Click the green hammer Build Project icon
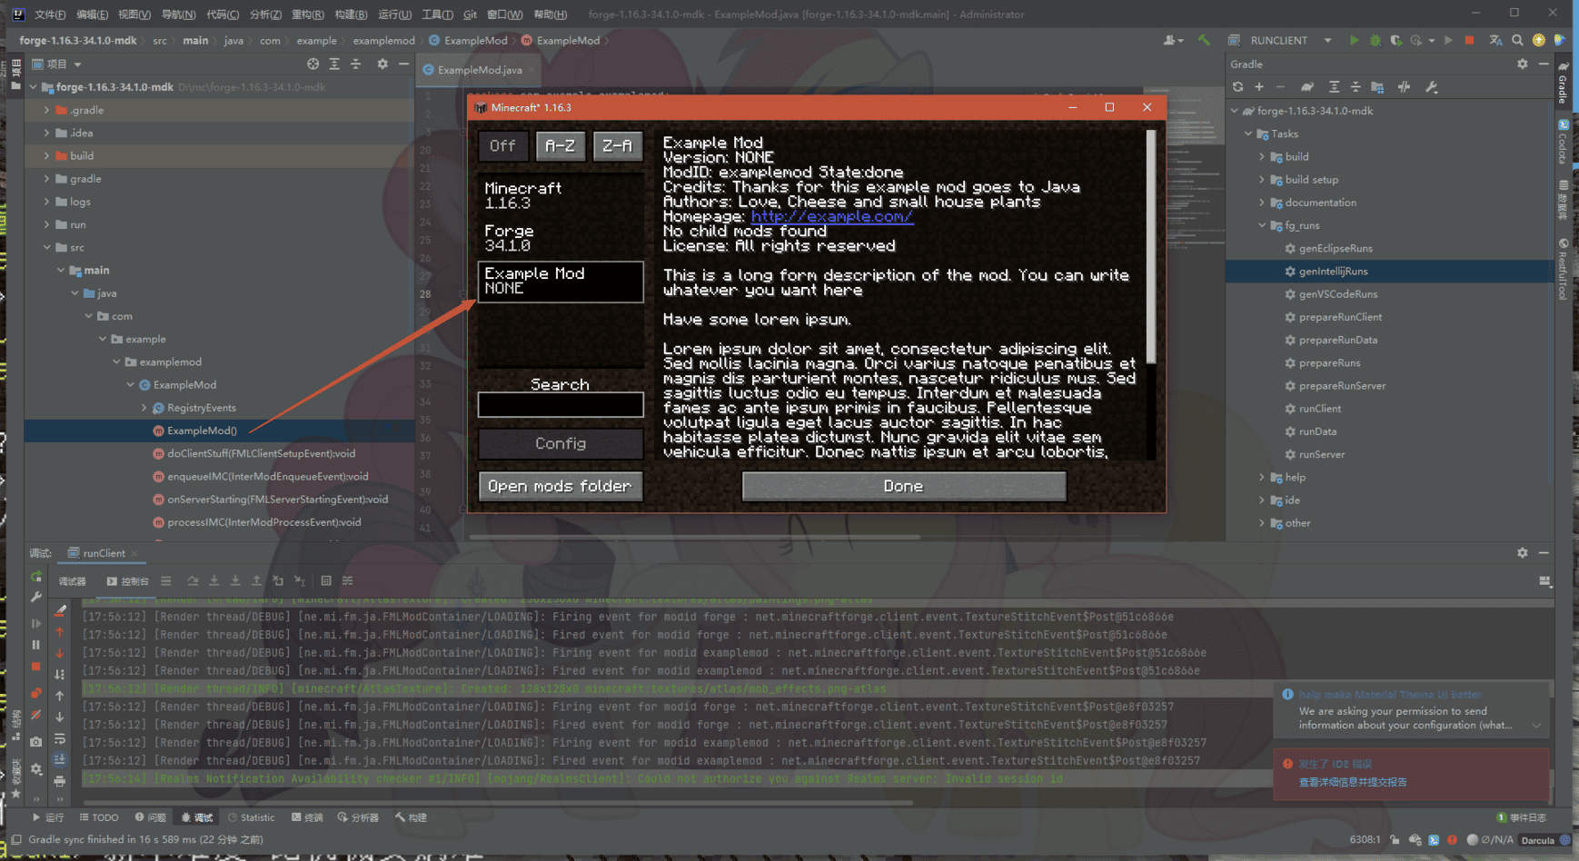1579x861 pixels. (1204, 40)
